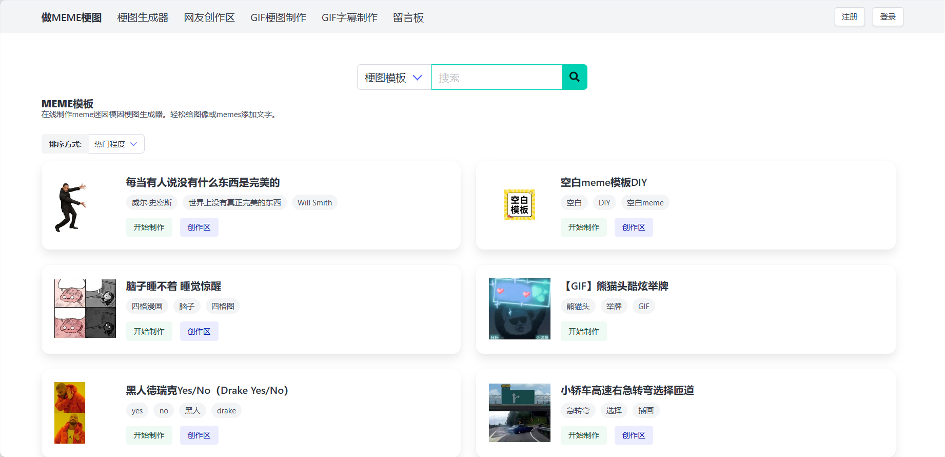
Task: Open the brain four-panel comic thumbnail
Action: (x=85, y=309)
